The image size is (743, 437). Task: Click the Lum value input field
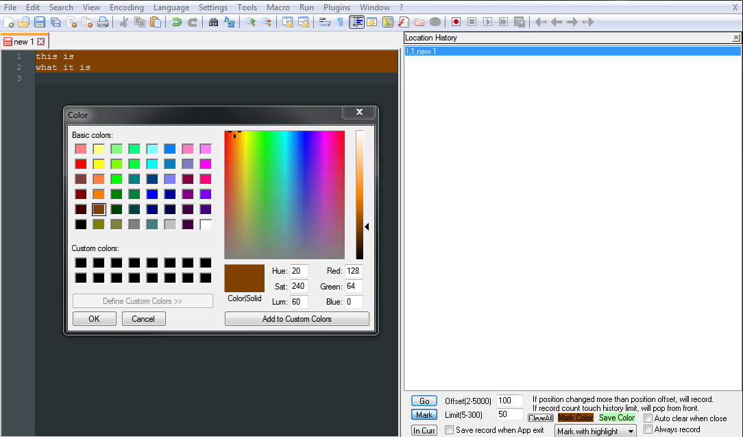pyautogui.click(x=299, y=302)
